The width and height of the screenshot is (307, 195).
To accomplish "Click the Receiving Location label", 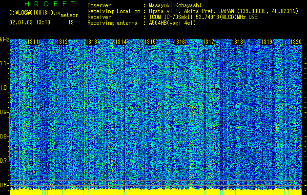I will coord(114,11).
